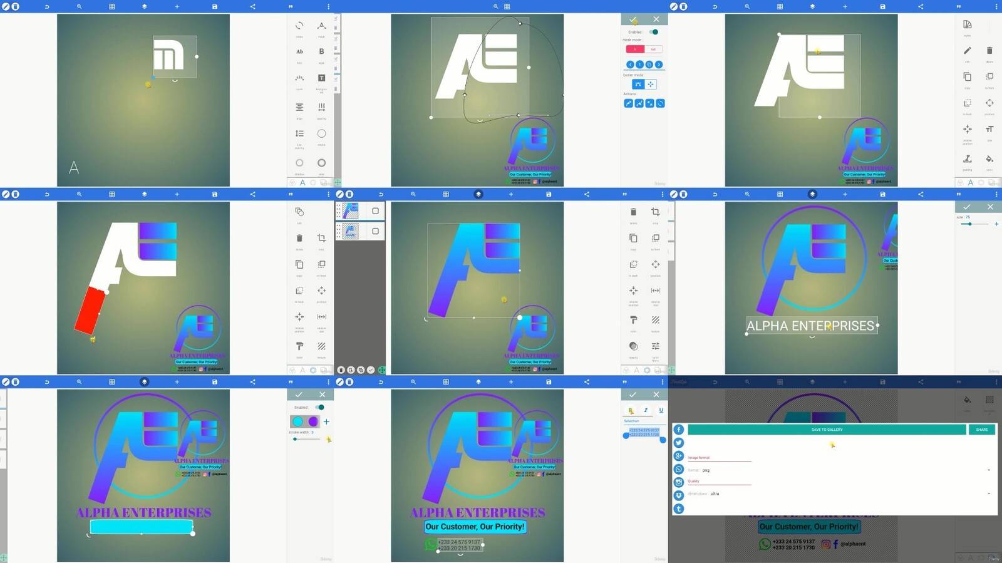Click SHARE button in save dialog

coord(982,430)
